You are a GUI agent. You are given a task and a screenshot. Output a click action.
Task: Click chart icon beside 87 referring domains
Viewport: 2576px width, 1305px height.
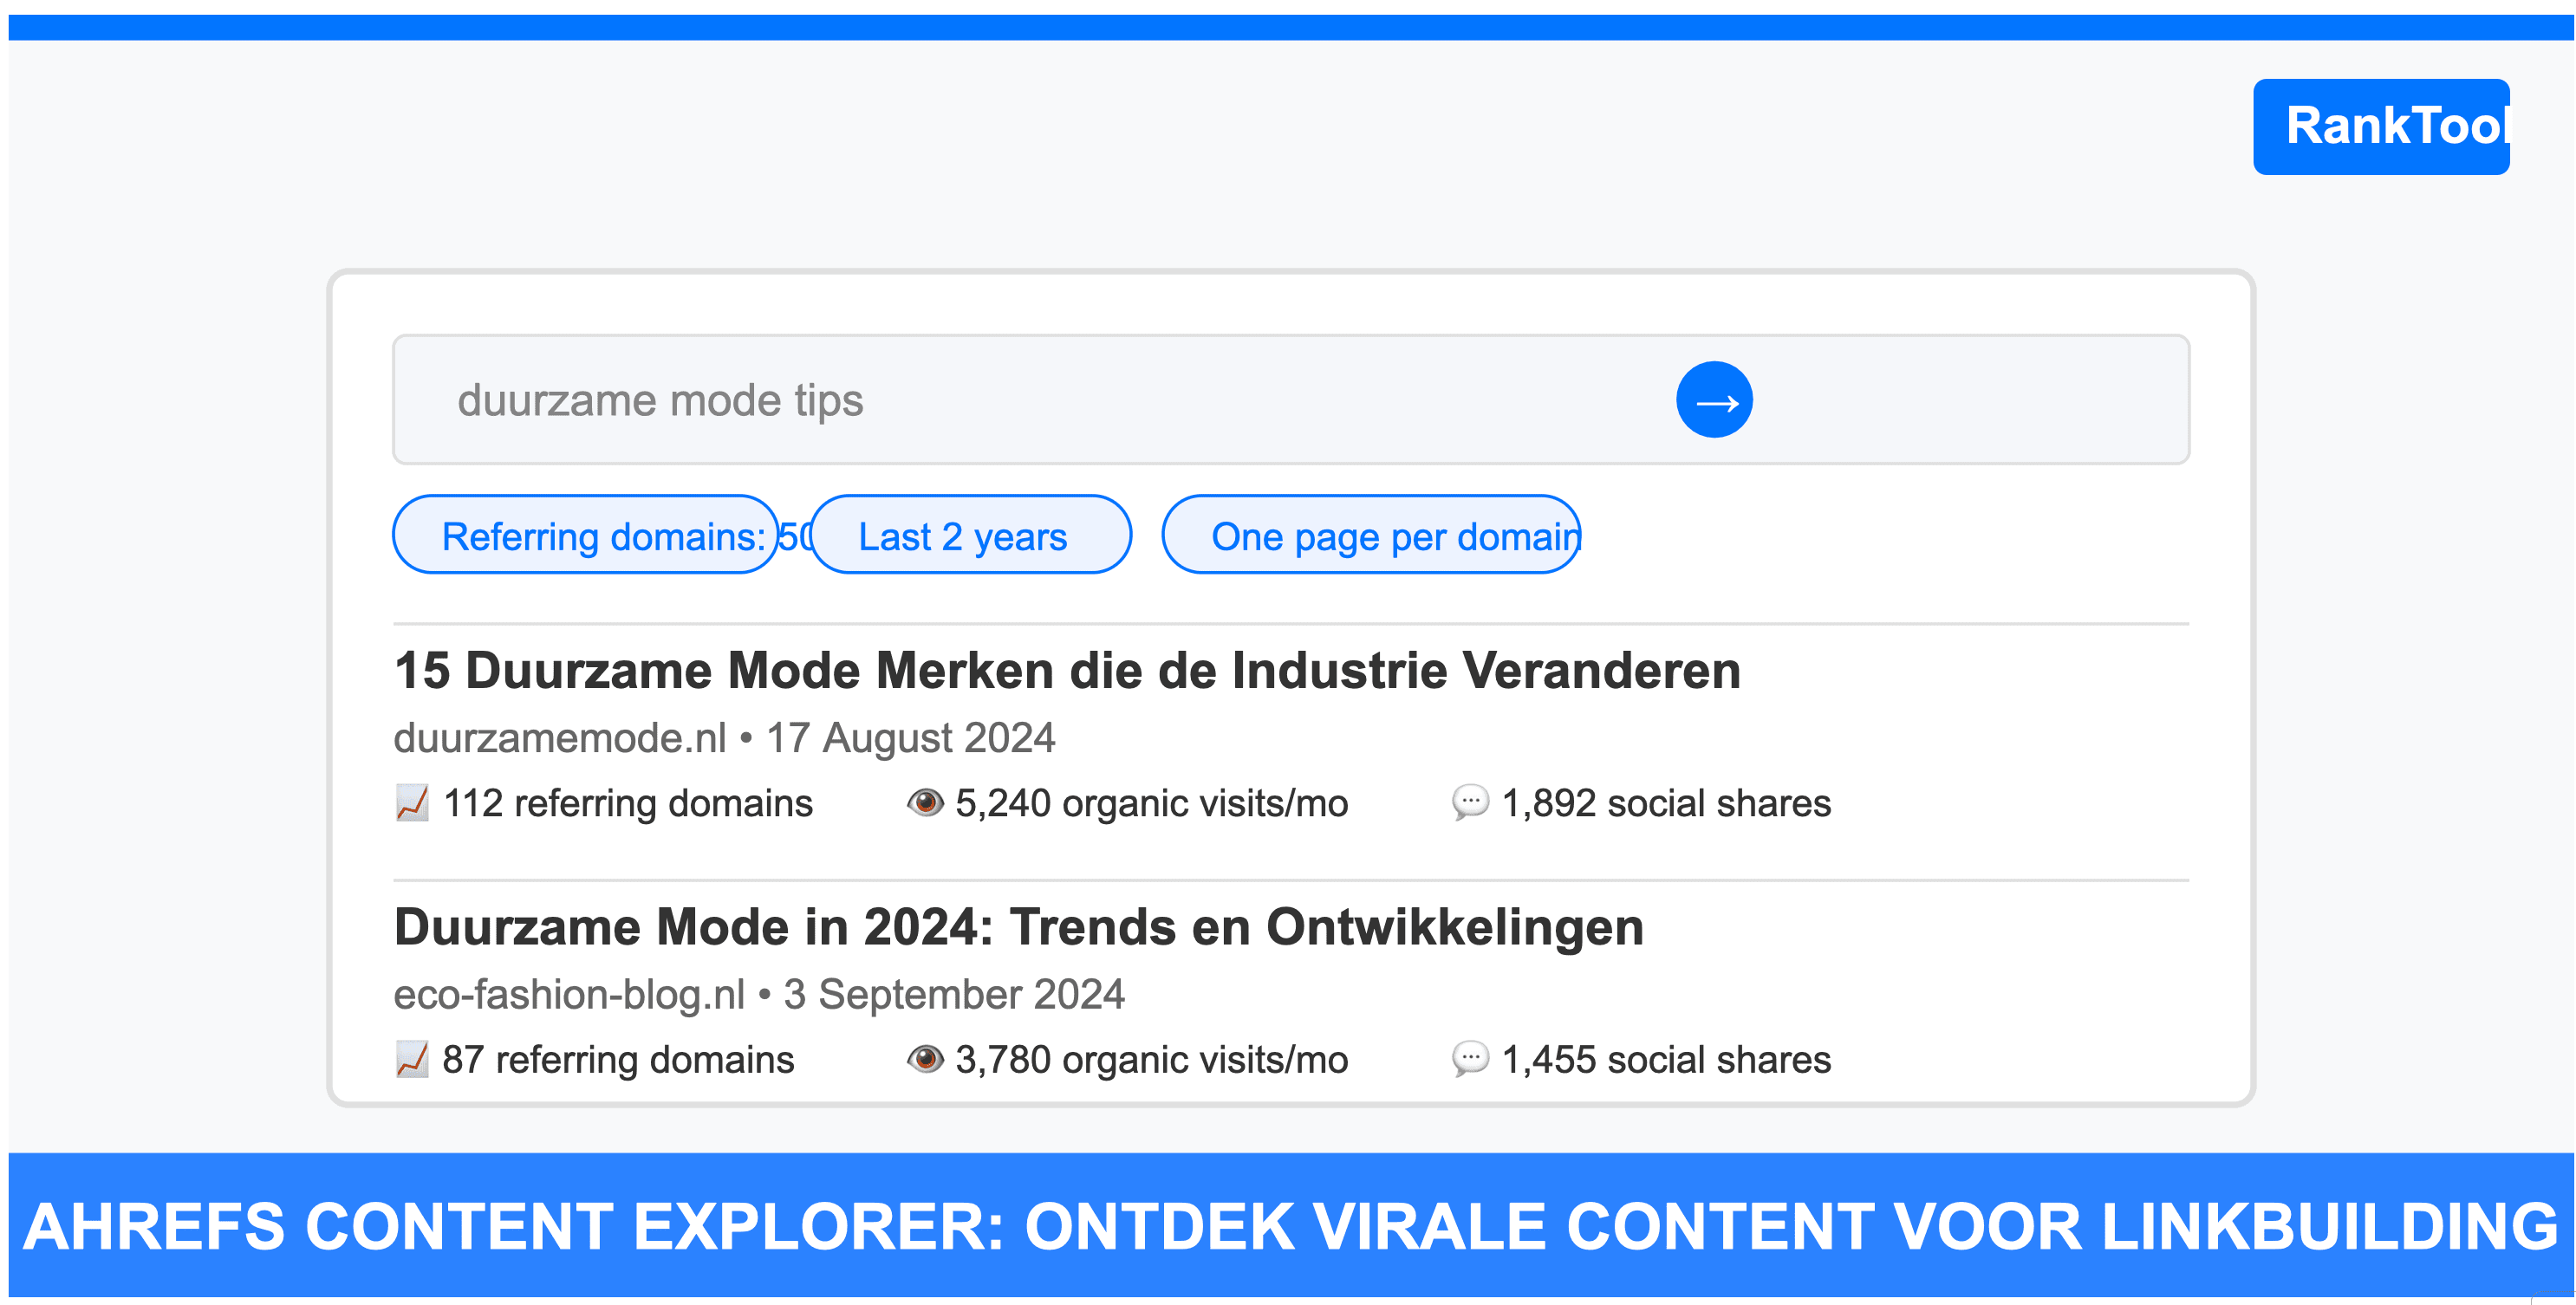pos(412,1059)
